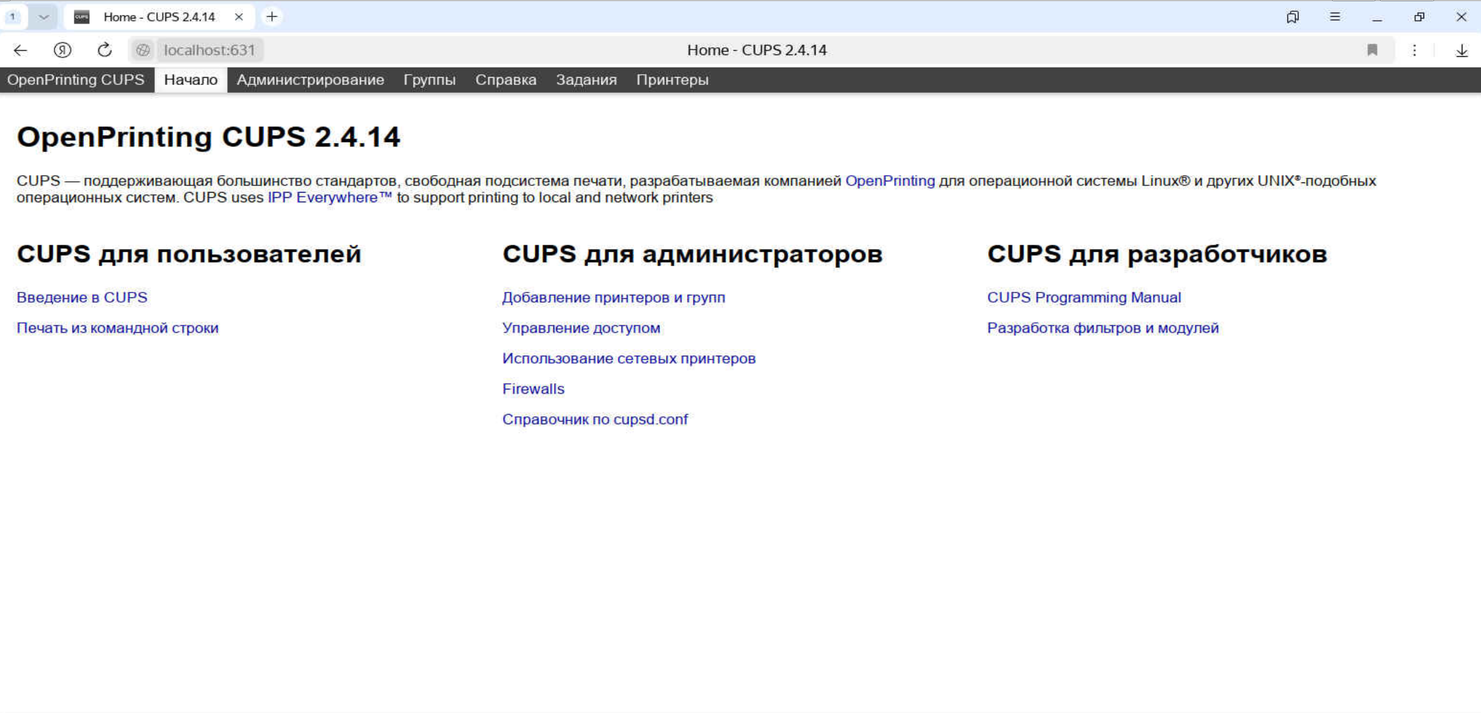Screen dimensions: 1481x713
Task: Open the bookmarks side panel icon
Action: [x=1293, y=16]
